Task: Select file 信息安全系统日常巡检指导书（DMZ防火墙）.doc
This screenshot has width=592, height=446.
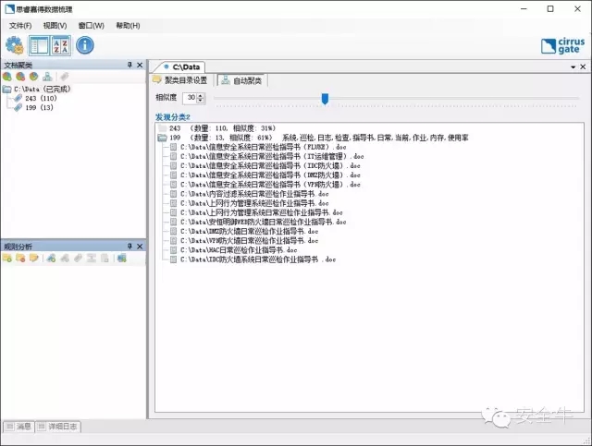Action: pos(270,175)
